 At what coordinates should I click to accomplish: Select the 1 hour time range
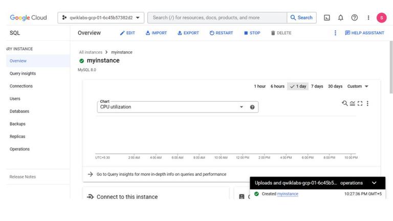point(259,86)
